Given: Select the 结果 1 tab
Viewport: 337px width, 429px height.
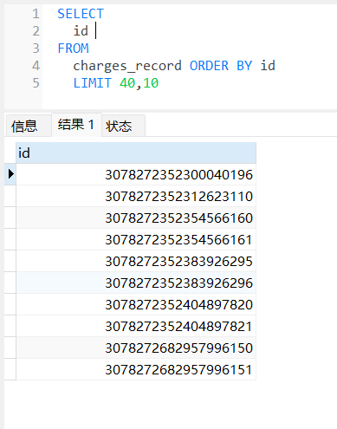Looking at the screenshot, I should pos(76,125).
